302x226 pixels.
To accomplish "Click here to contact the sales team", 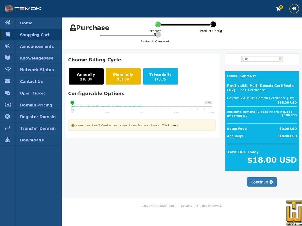I will [x=170, y=125].
